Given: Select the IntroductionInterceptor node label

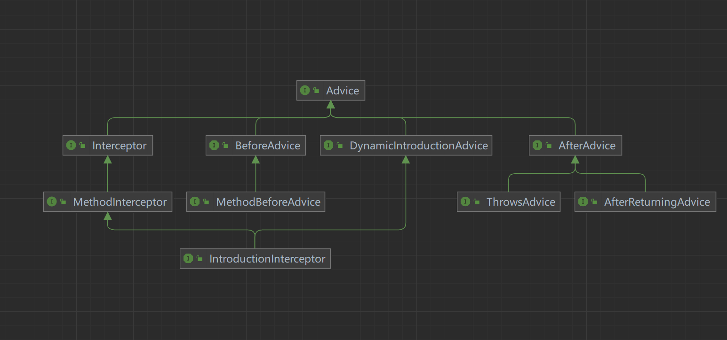Looking at the screenshot, I should tap(267, 258).
